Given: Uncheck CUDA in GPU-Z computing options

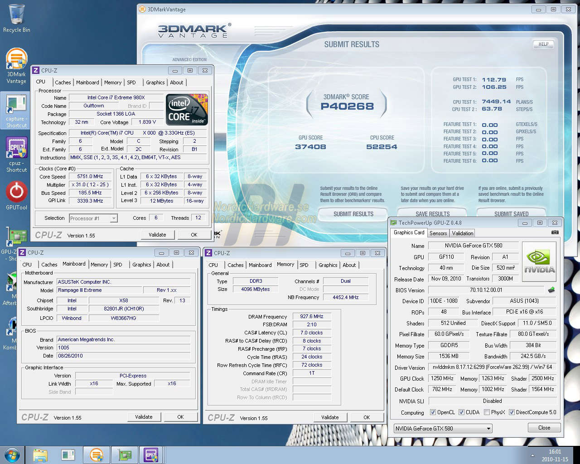Looking at the screenshot, I should point(461,412).
